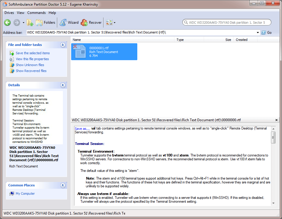Open the navigation history dropdown arrow
282x219 pixels.
(23, 23)
